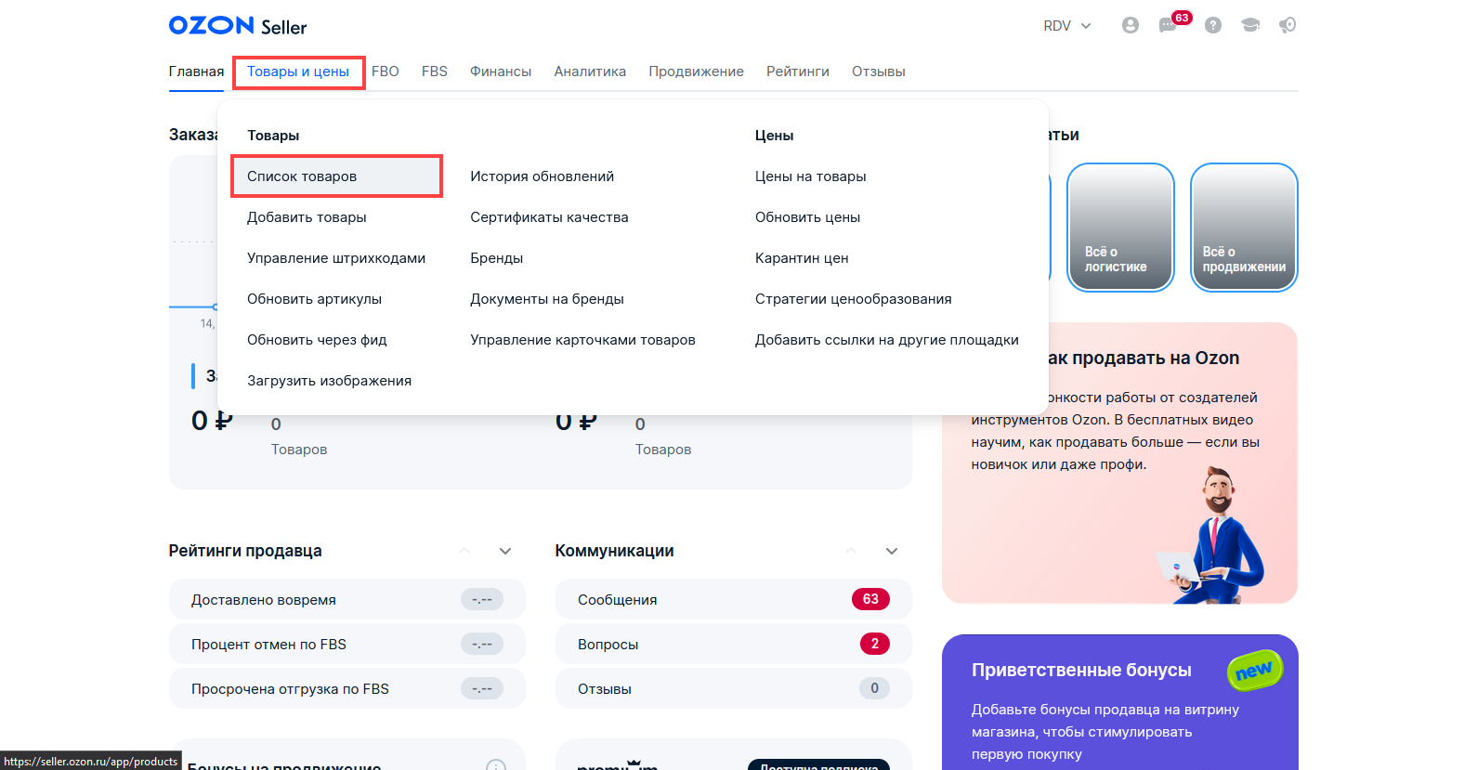
Task: Open the Рейтинги tab
Action: 798,72
